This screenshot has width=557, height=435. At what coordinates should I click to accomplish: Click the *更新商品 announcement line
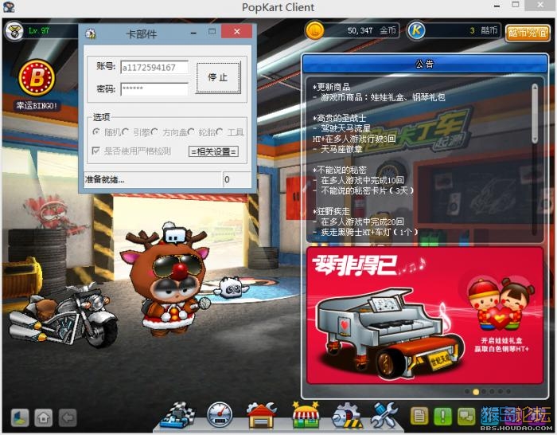point(332,87)
